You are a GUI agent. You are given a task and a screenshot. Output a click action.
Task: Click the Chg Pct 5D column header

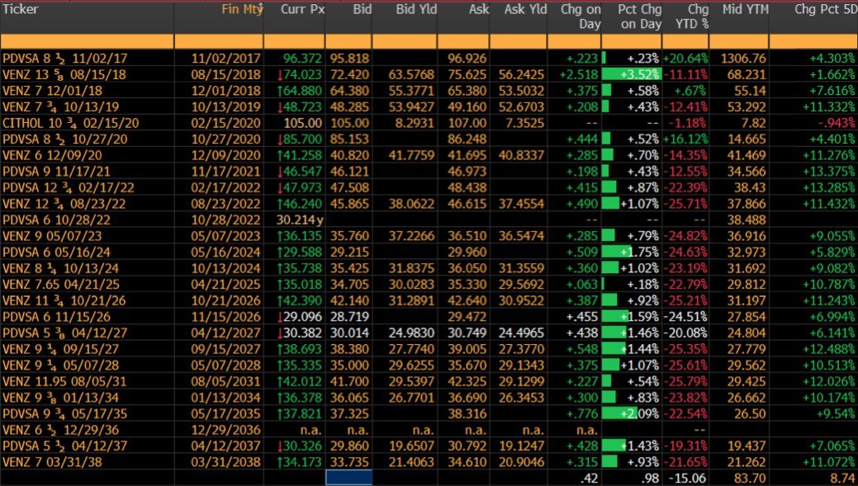tap(825, 9)
